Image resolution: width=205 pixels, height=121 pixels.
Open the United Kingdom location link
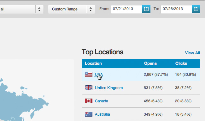pos(109,88)
